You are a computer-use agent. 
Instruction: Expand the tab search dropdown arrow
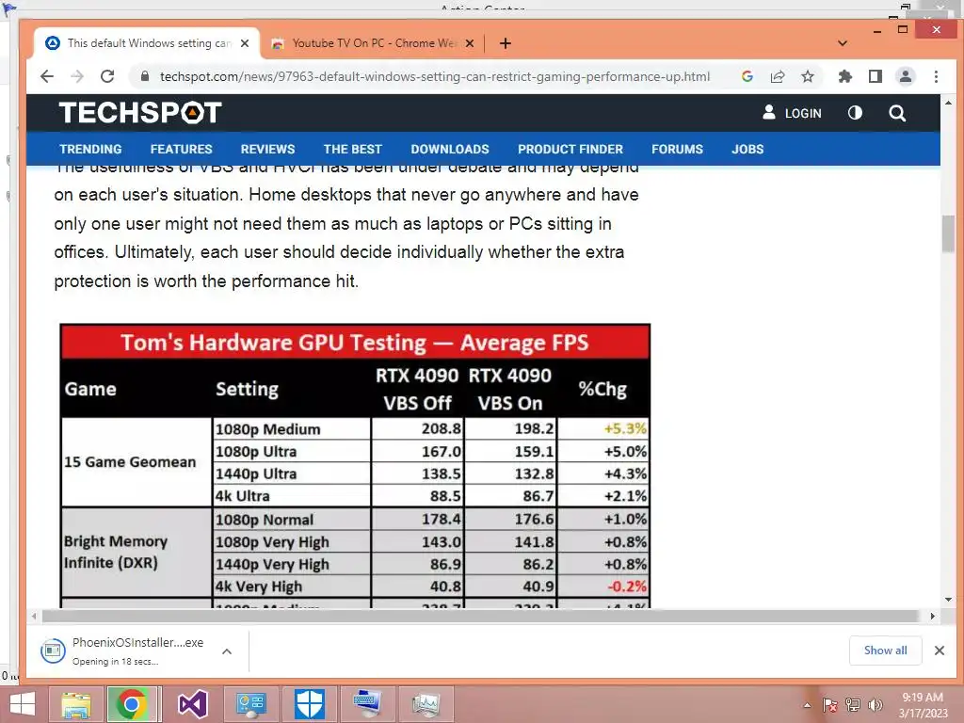point(843,43)
